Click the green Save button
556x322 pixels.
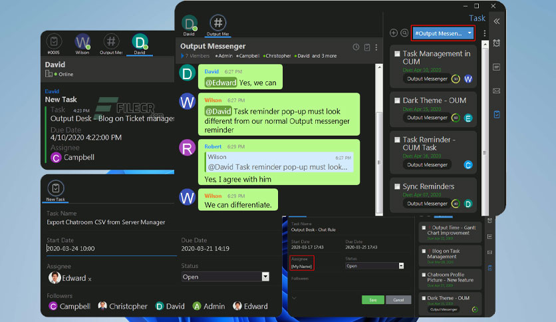[x=372, y=299]
